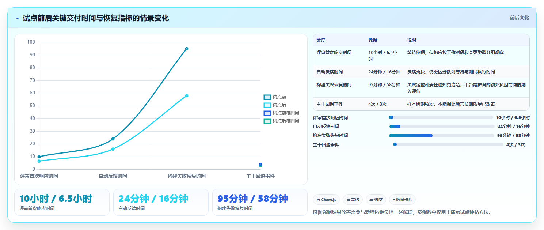The image size is (544, 230).
Task: Click the 试点后 point at value 58
Action: click(187, 96)
